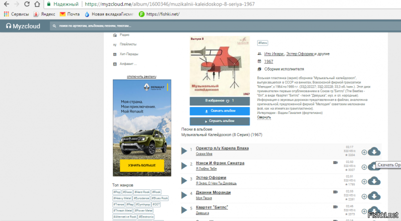This screenshot has height=221, width=401.
Task: Open video icon for track 2
Action: tap(335, 162)
